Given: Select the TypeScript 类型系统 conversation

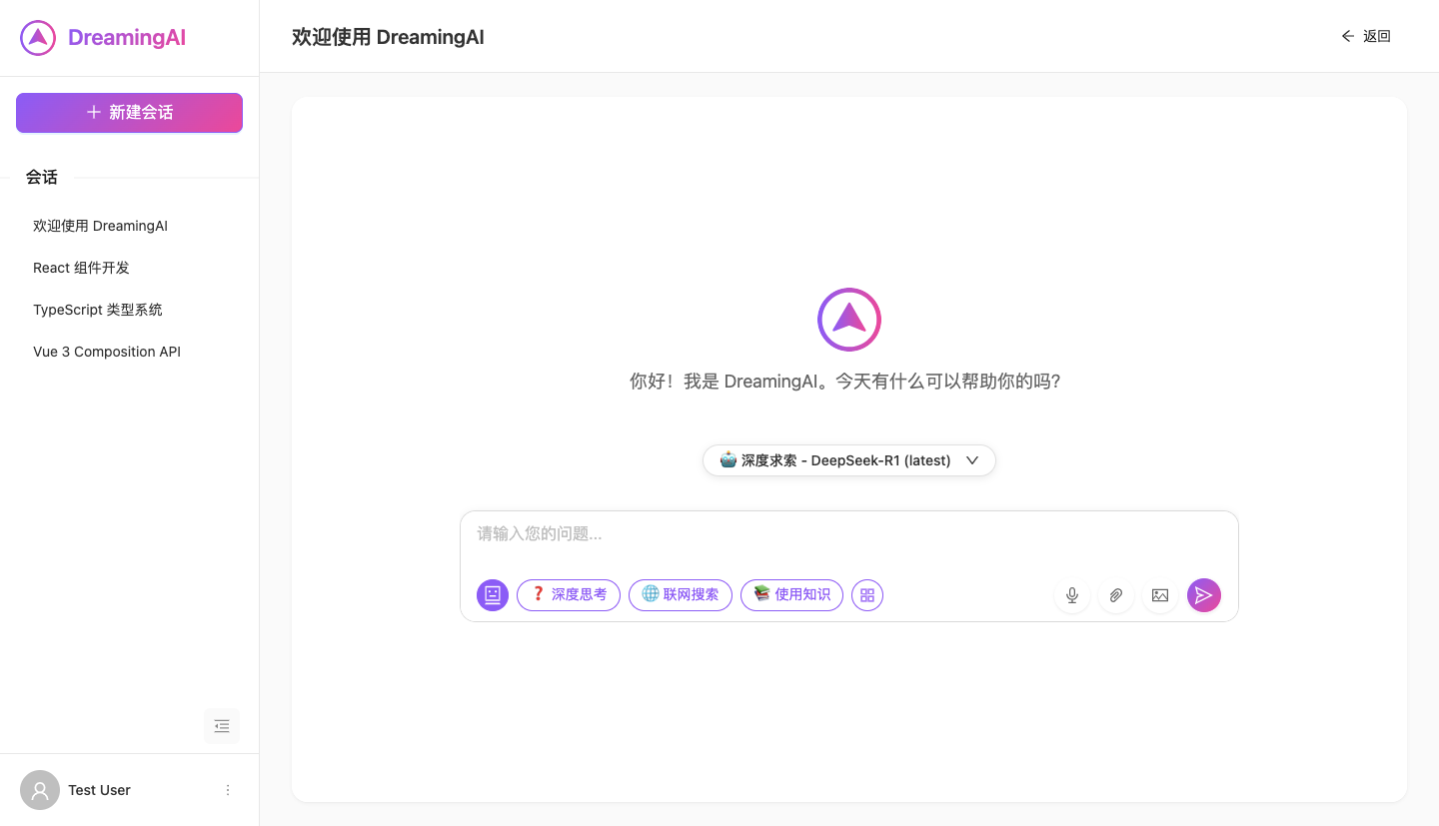Looking at the screenshot, I should coord(98,310).
